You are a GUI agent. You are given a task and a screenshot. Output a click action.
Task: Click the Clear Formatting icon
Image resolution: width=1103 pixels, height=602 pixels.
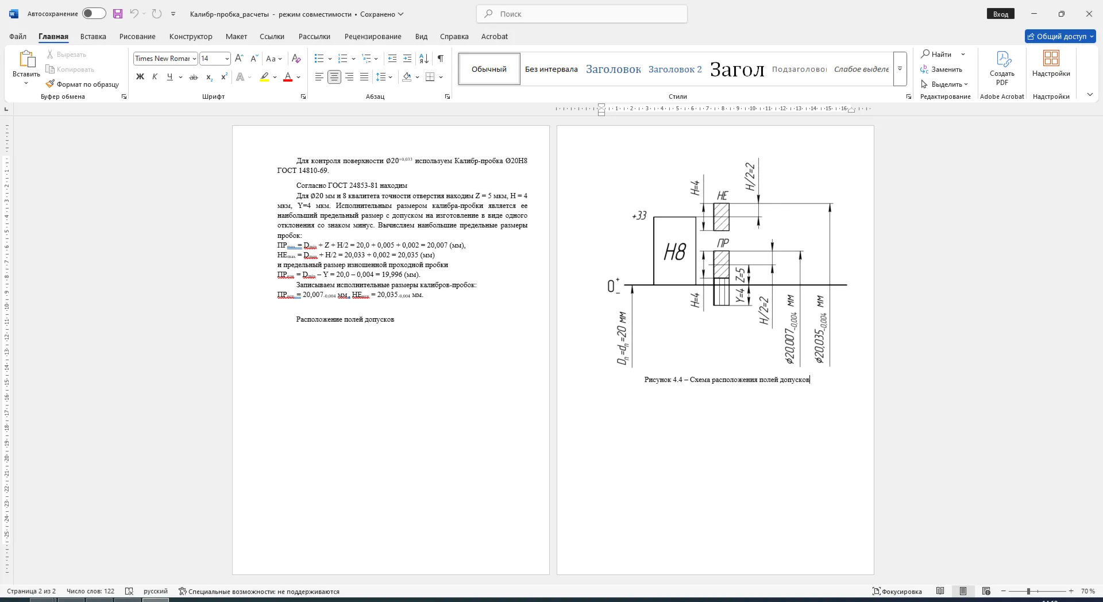[296, 59]
